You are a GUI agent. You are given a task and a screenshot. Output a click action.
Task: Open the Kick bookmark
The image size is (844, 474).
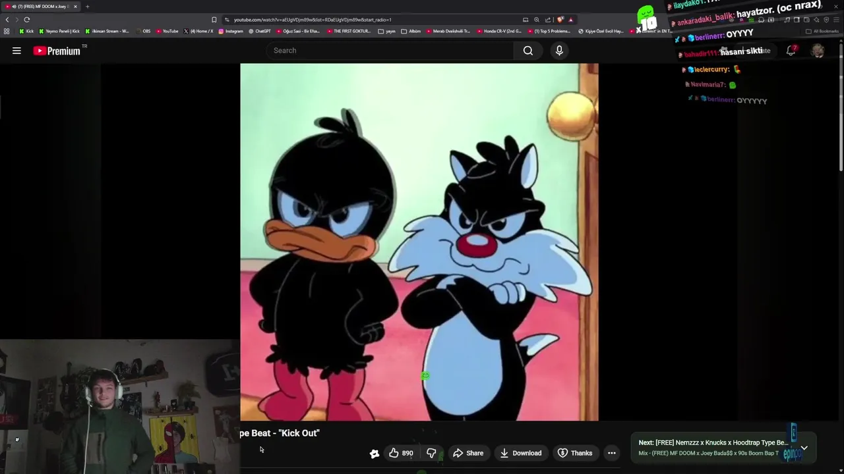[x=26, y=31]
